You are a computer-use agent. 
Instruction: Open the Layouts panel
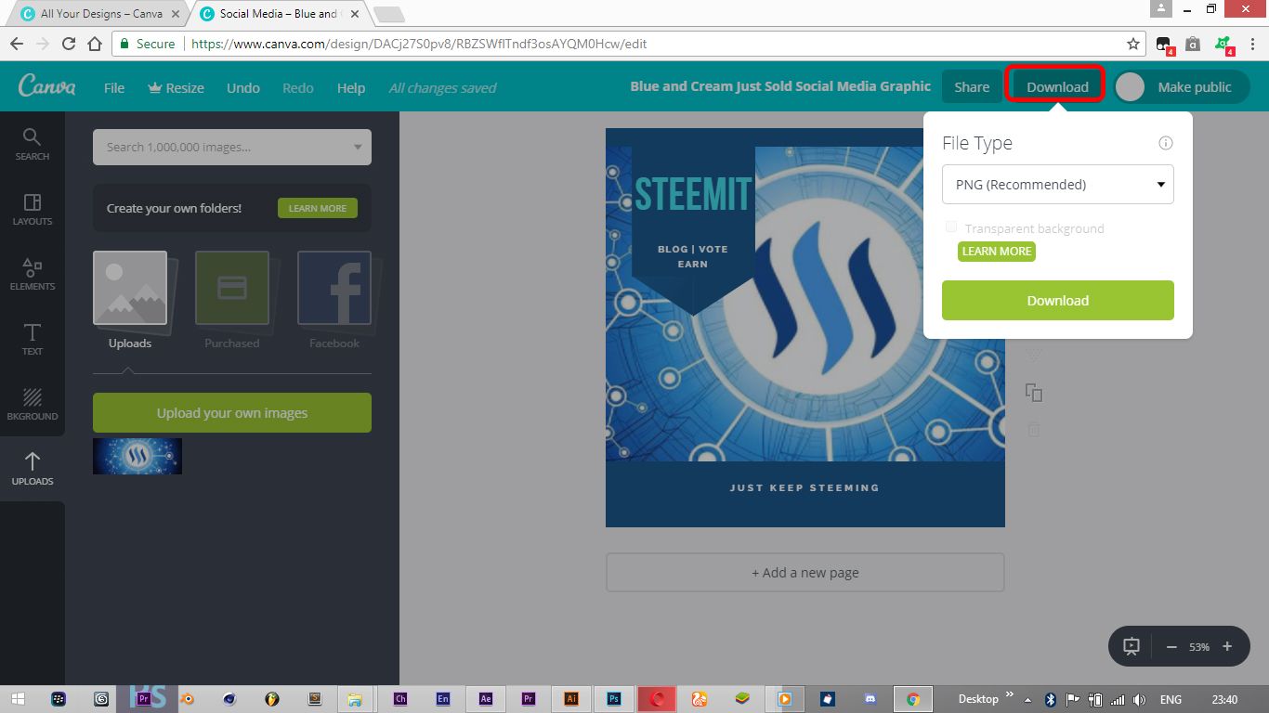32,209
